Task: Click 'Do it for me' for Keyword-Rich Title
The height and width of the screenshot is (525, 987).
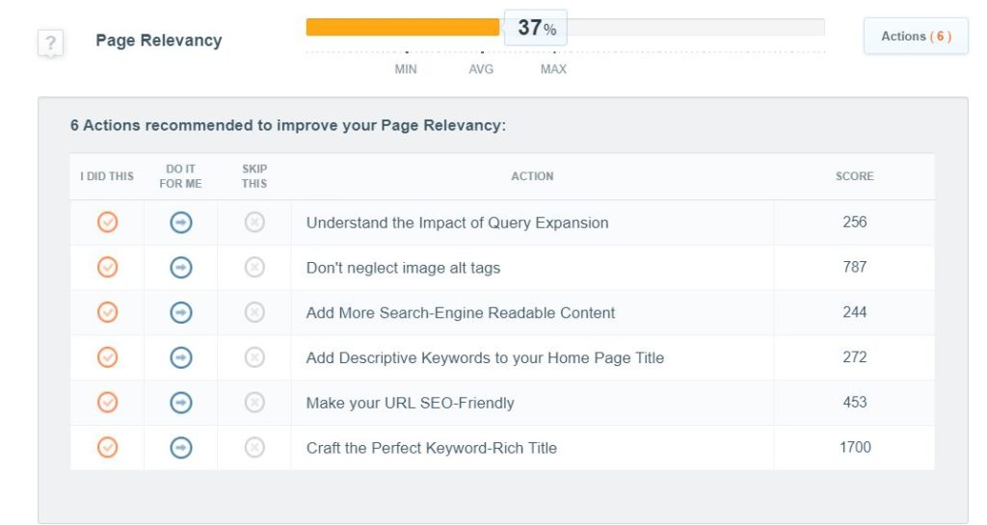Action: tap(181, 448)
